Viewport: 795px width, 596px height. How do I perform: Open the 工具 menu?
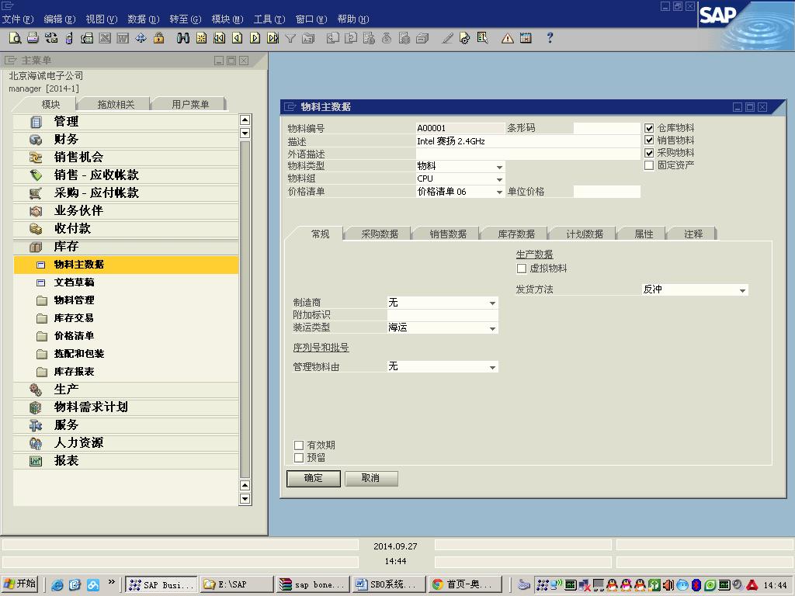[x=269, y=19]
